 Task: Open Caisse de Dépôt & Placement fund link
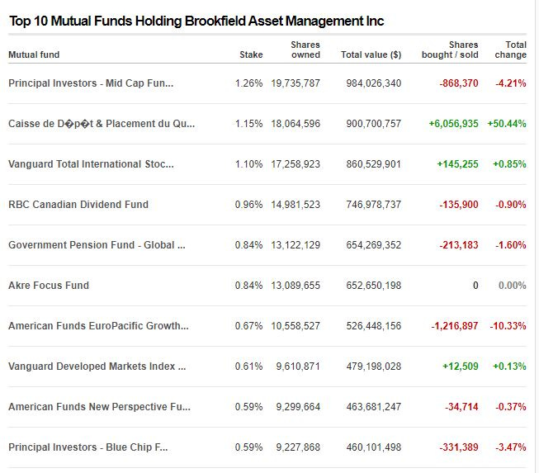102,124
